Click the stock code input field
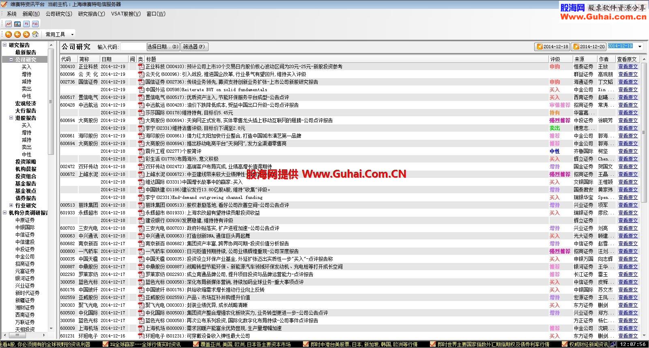Viewport: 649px width, 348px height. [133, 47]
